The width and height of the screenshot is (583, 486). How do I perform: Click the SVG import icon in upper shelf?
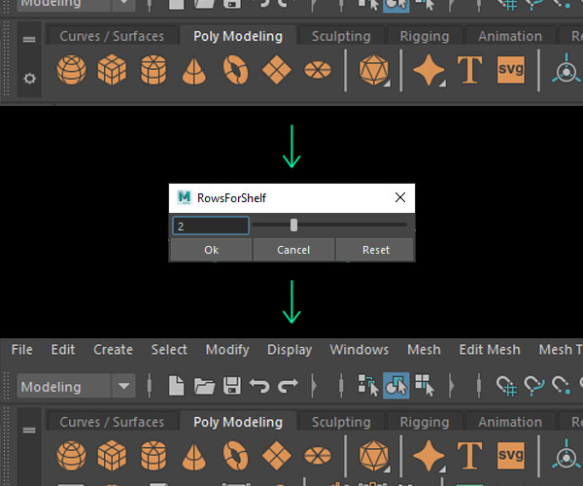[511, 70]
